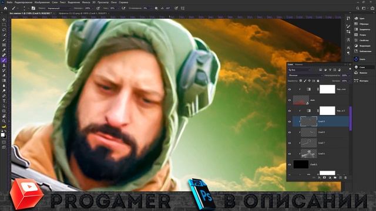Hide the second adjustment layer with white mask
This screenshot has height=211, width=376.
pyautogui.click(x=290, y=111)
